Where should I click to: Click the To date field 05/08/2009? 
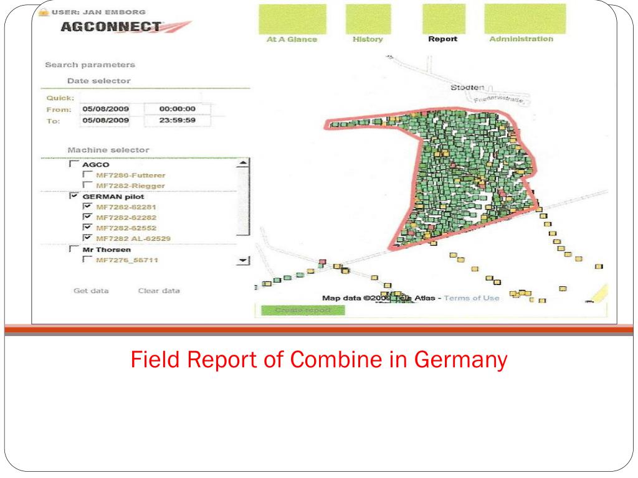105,120
